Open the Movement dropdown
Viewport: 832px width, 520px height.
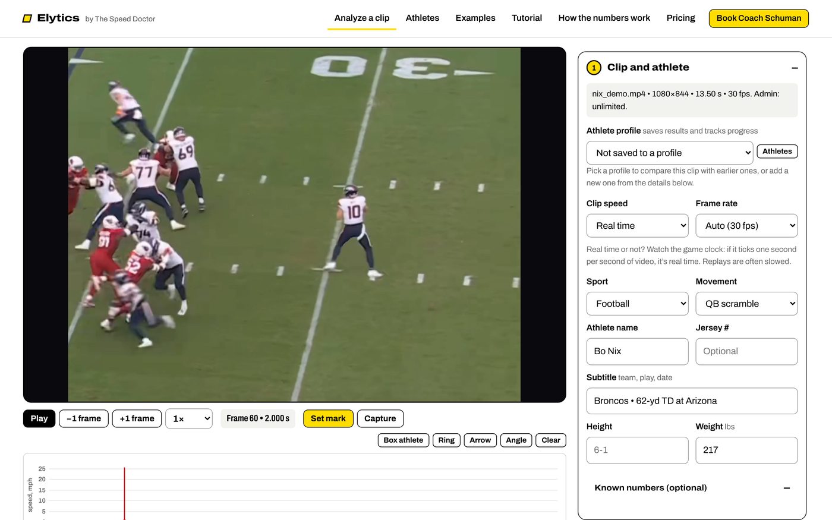(746, 304)
